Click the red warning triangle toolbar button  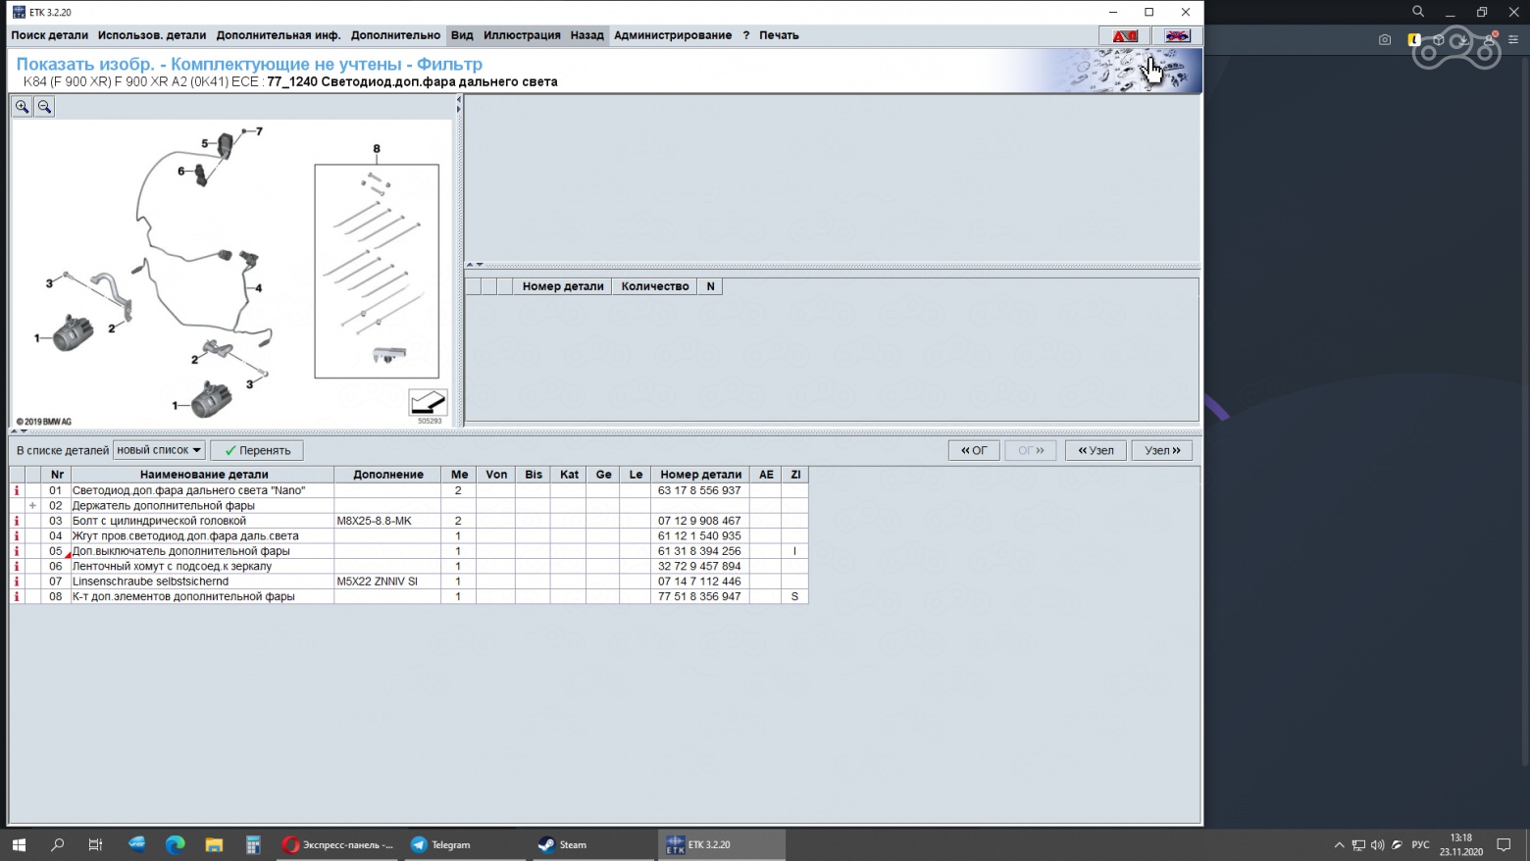pyautogui.click(x=1125, y=35)
